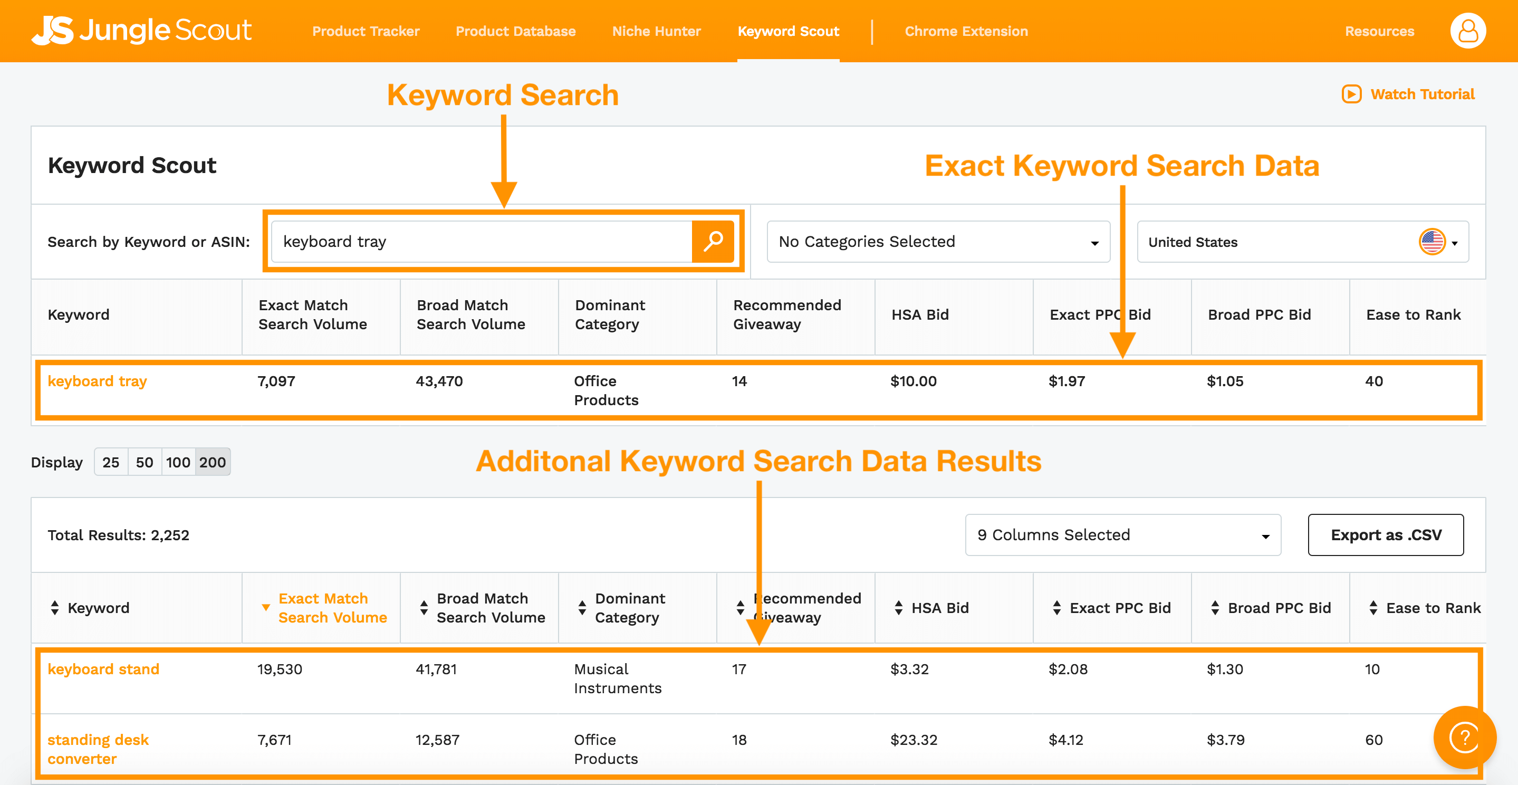Expand the No Categories Selected dropdown
Image resolution: width=1518 pixels, height=785 pixels.
tap(938, 242)
